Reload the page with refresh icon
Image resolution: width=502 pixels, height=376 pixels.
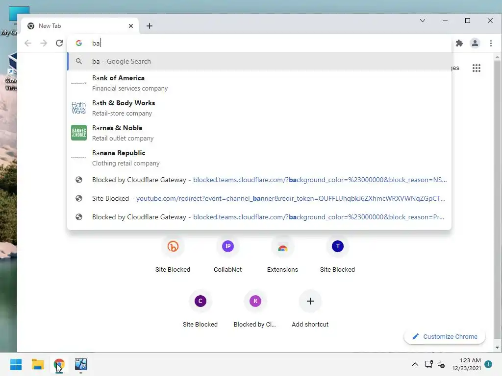59,43
